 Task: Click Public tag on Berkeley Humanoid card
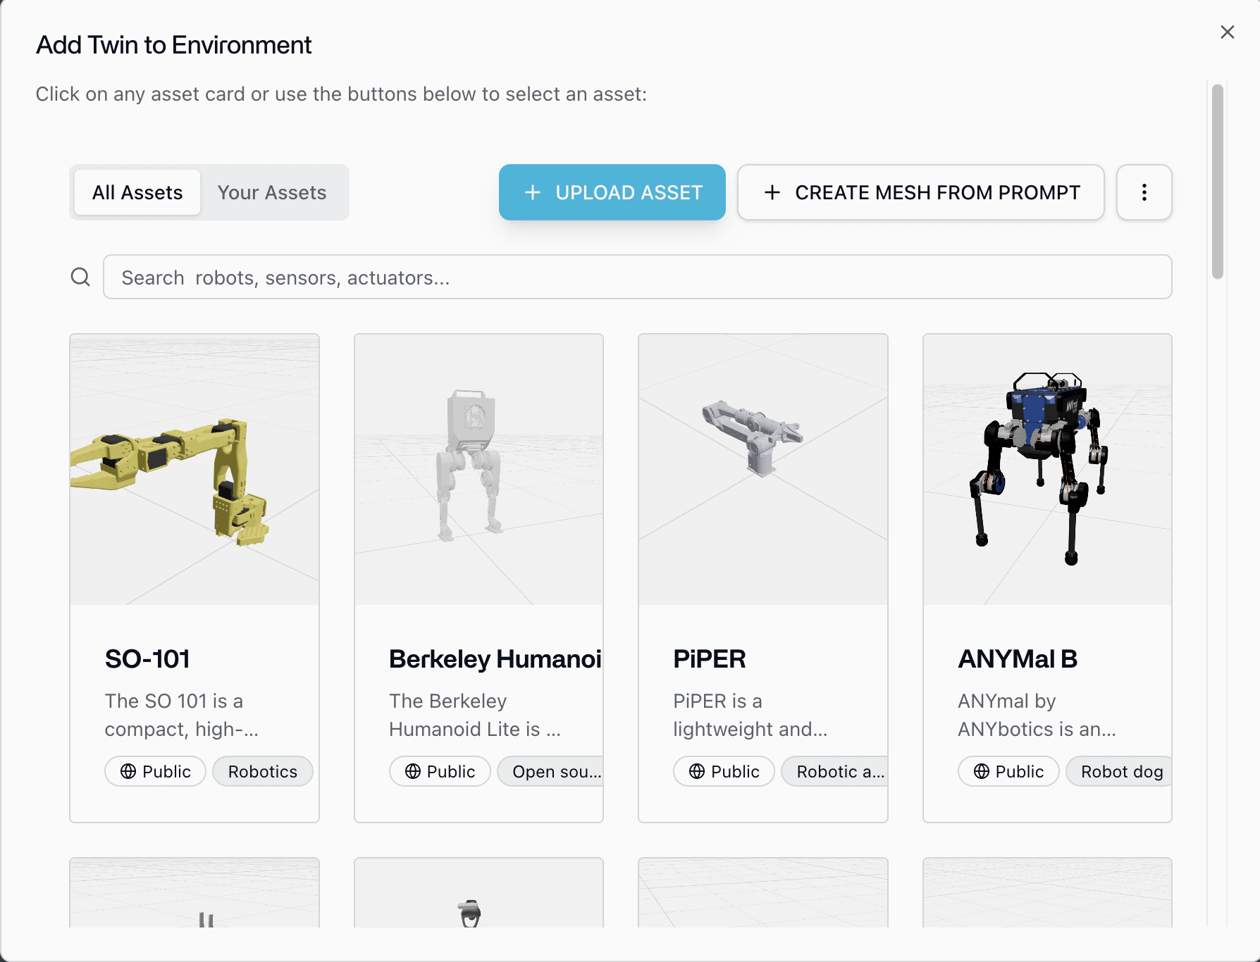440,771
